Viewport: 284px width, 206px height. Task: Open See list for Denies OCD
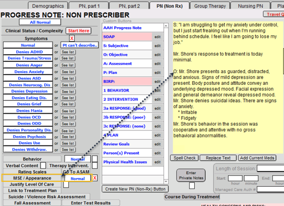pos(68,118)
